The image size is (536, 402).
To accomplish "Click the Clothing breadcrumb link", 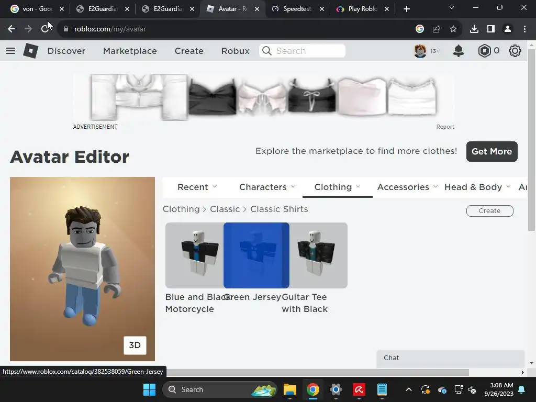I will coord(181,209).
